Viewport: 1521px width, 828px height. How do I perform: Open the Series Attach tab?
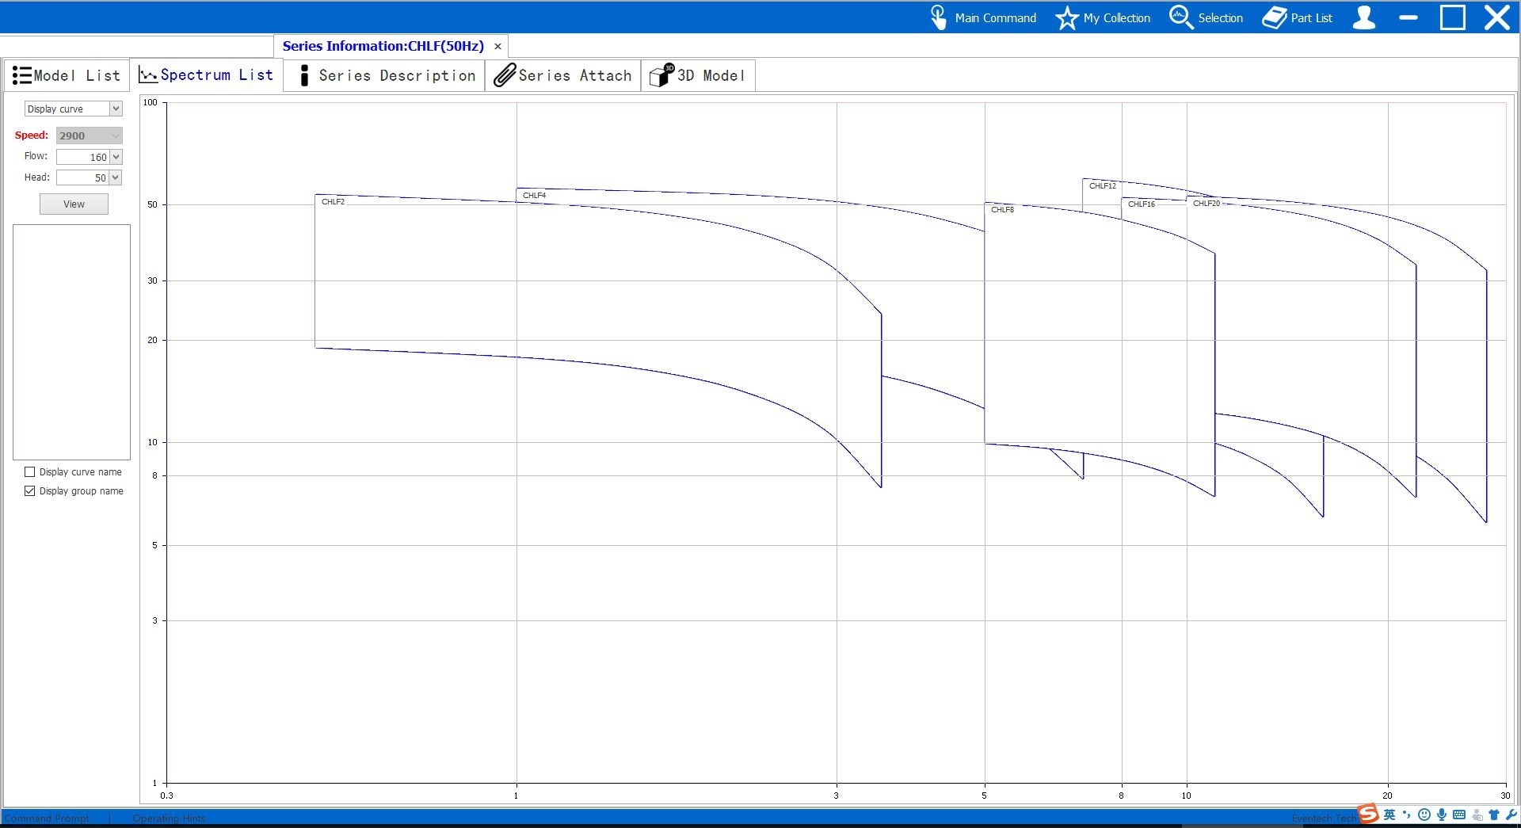[562, 76]
